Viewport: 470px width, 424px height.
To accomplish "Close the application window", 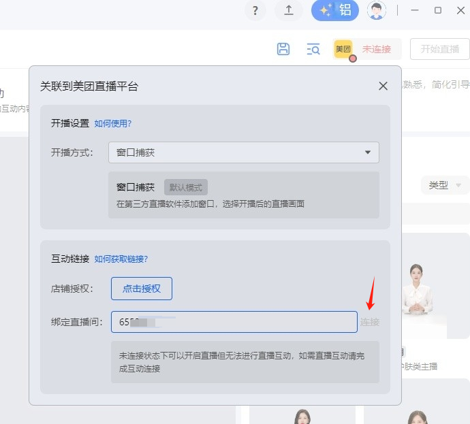I will [460, 10].
